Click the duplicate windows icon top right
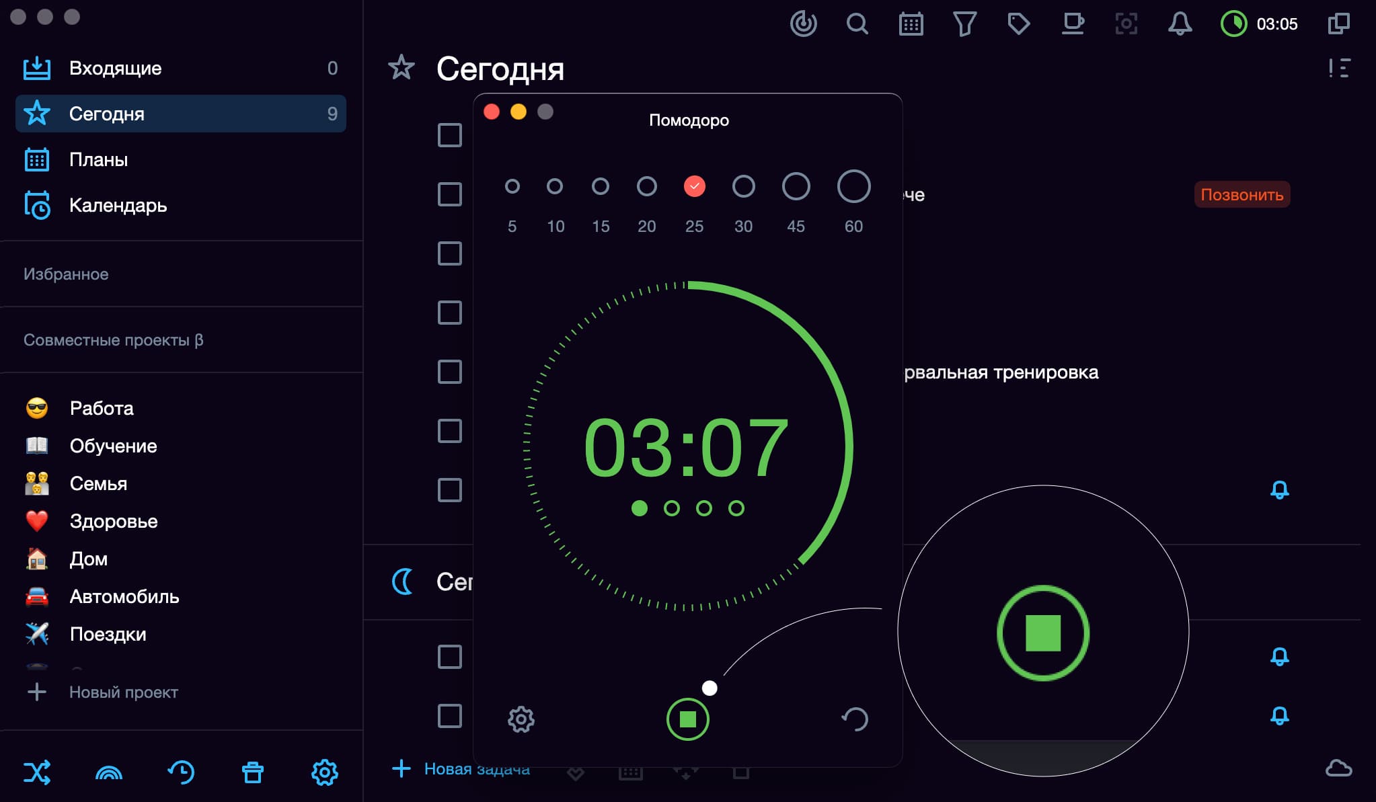The height and width of the screenshot is (802, 1376). (x=1338, y=24)
